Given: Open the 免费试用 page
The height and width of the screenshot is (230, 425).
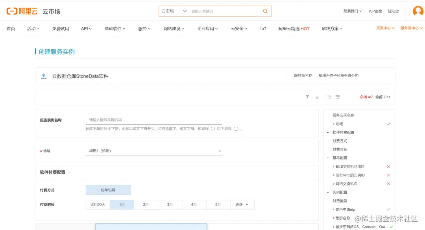Looking at the screenshot, I should [x=61, y=28].
